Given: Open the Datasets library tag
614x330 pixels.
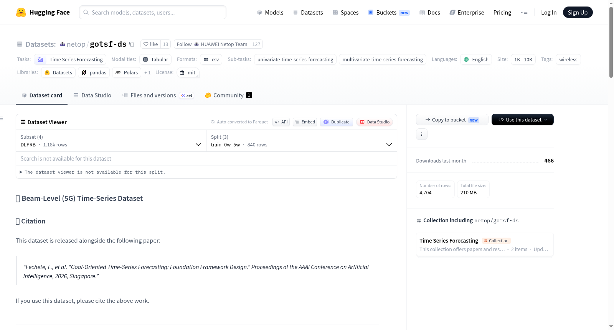Looking at the screenshot, I should 58,72.
